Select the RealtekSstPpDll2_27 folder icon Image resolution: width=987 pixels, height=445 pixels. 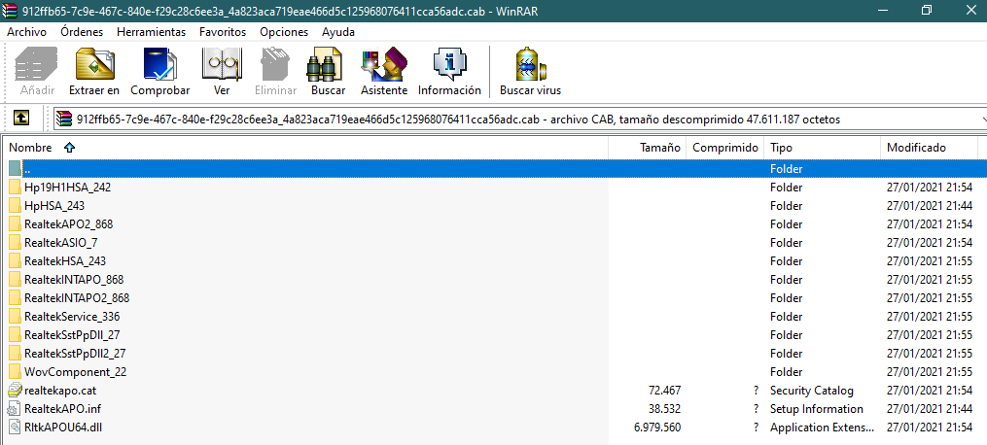point(16,354)
